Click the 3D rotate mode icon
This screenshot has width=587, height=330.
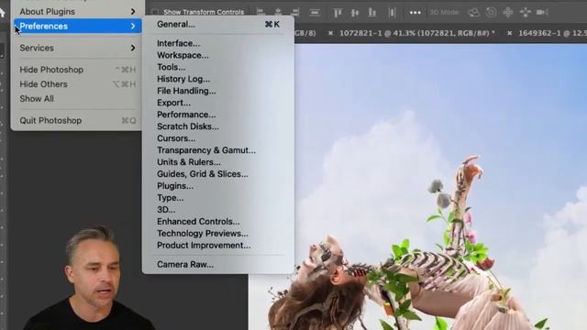pyautogui.click(x=474, y=12)
